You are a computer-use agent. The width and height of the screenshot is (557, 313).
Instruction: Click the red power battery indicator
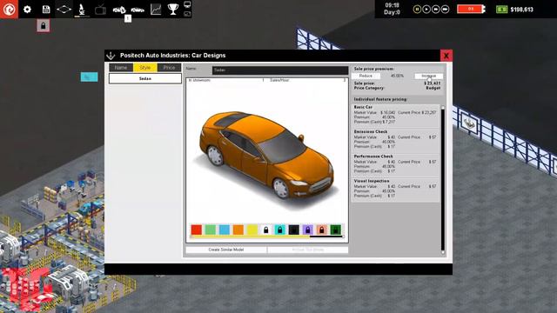tap(471, 9)
